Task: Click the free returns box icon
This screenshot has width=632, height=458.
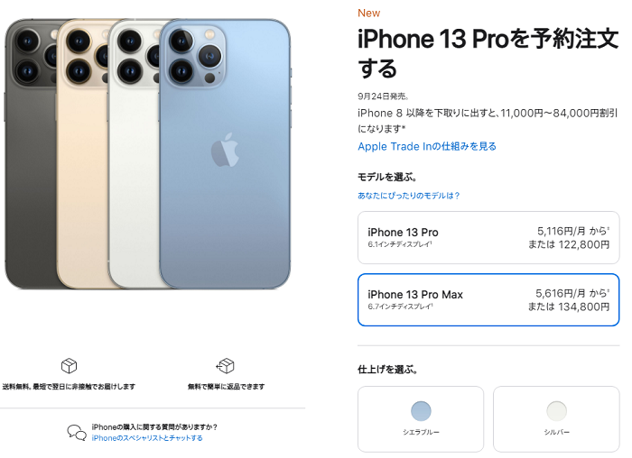Action: (x=226, y=366)
